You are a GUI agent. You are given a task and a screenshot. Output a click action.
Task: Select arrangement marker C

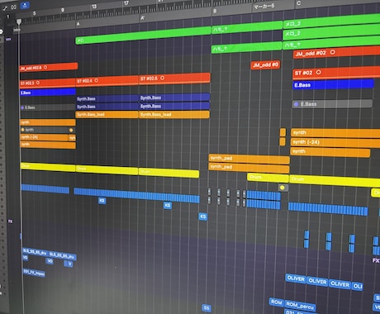[299, 3]
